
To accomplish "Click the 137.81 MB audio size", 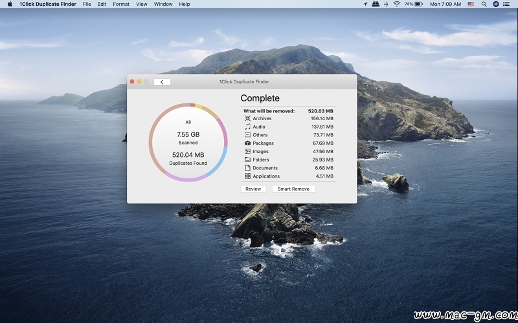I will pos(322,127).
